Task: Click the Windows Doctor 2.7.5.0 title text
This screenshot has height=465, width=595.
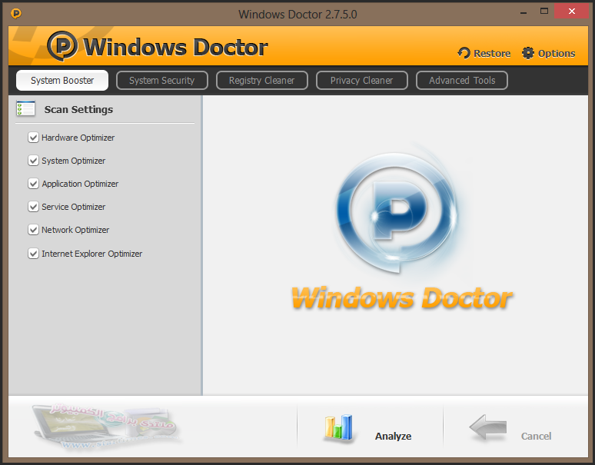Action: point(297,15)
